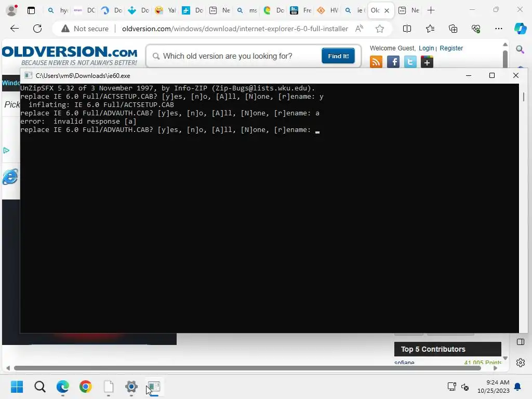
Task: Open taskbar Search
Action: (x=39, y=387)
